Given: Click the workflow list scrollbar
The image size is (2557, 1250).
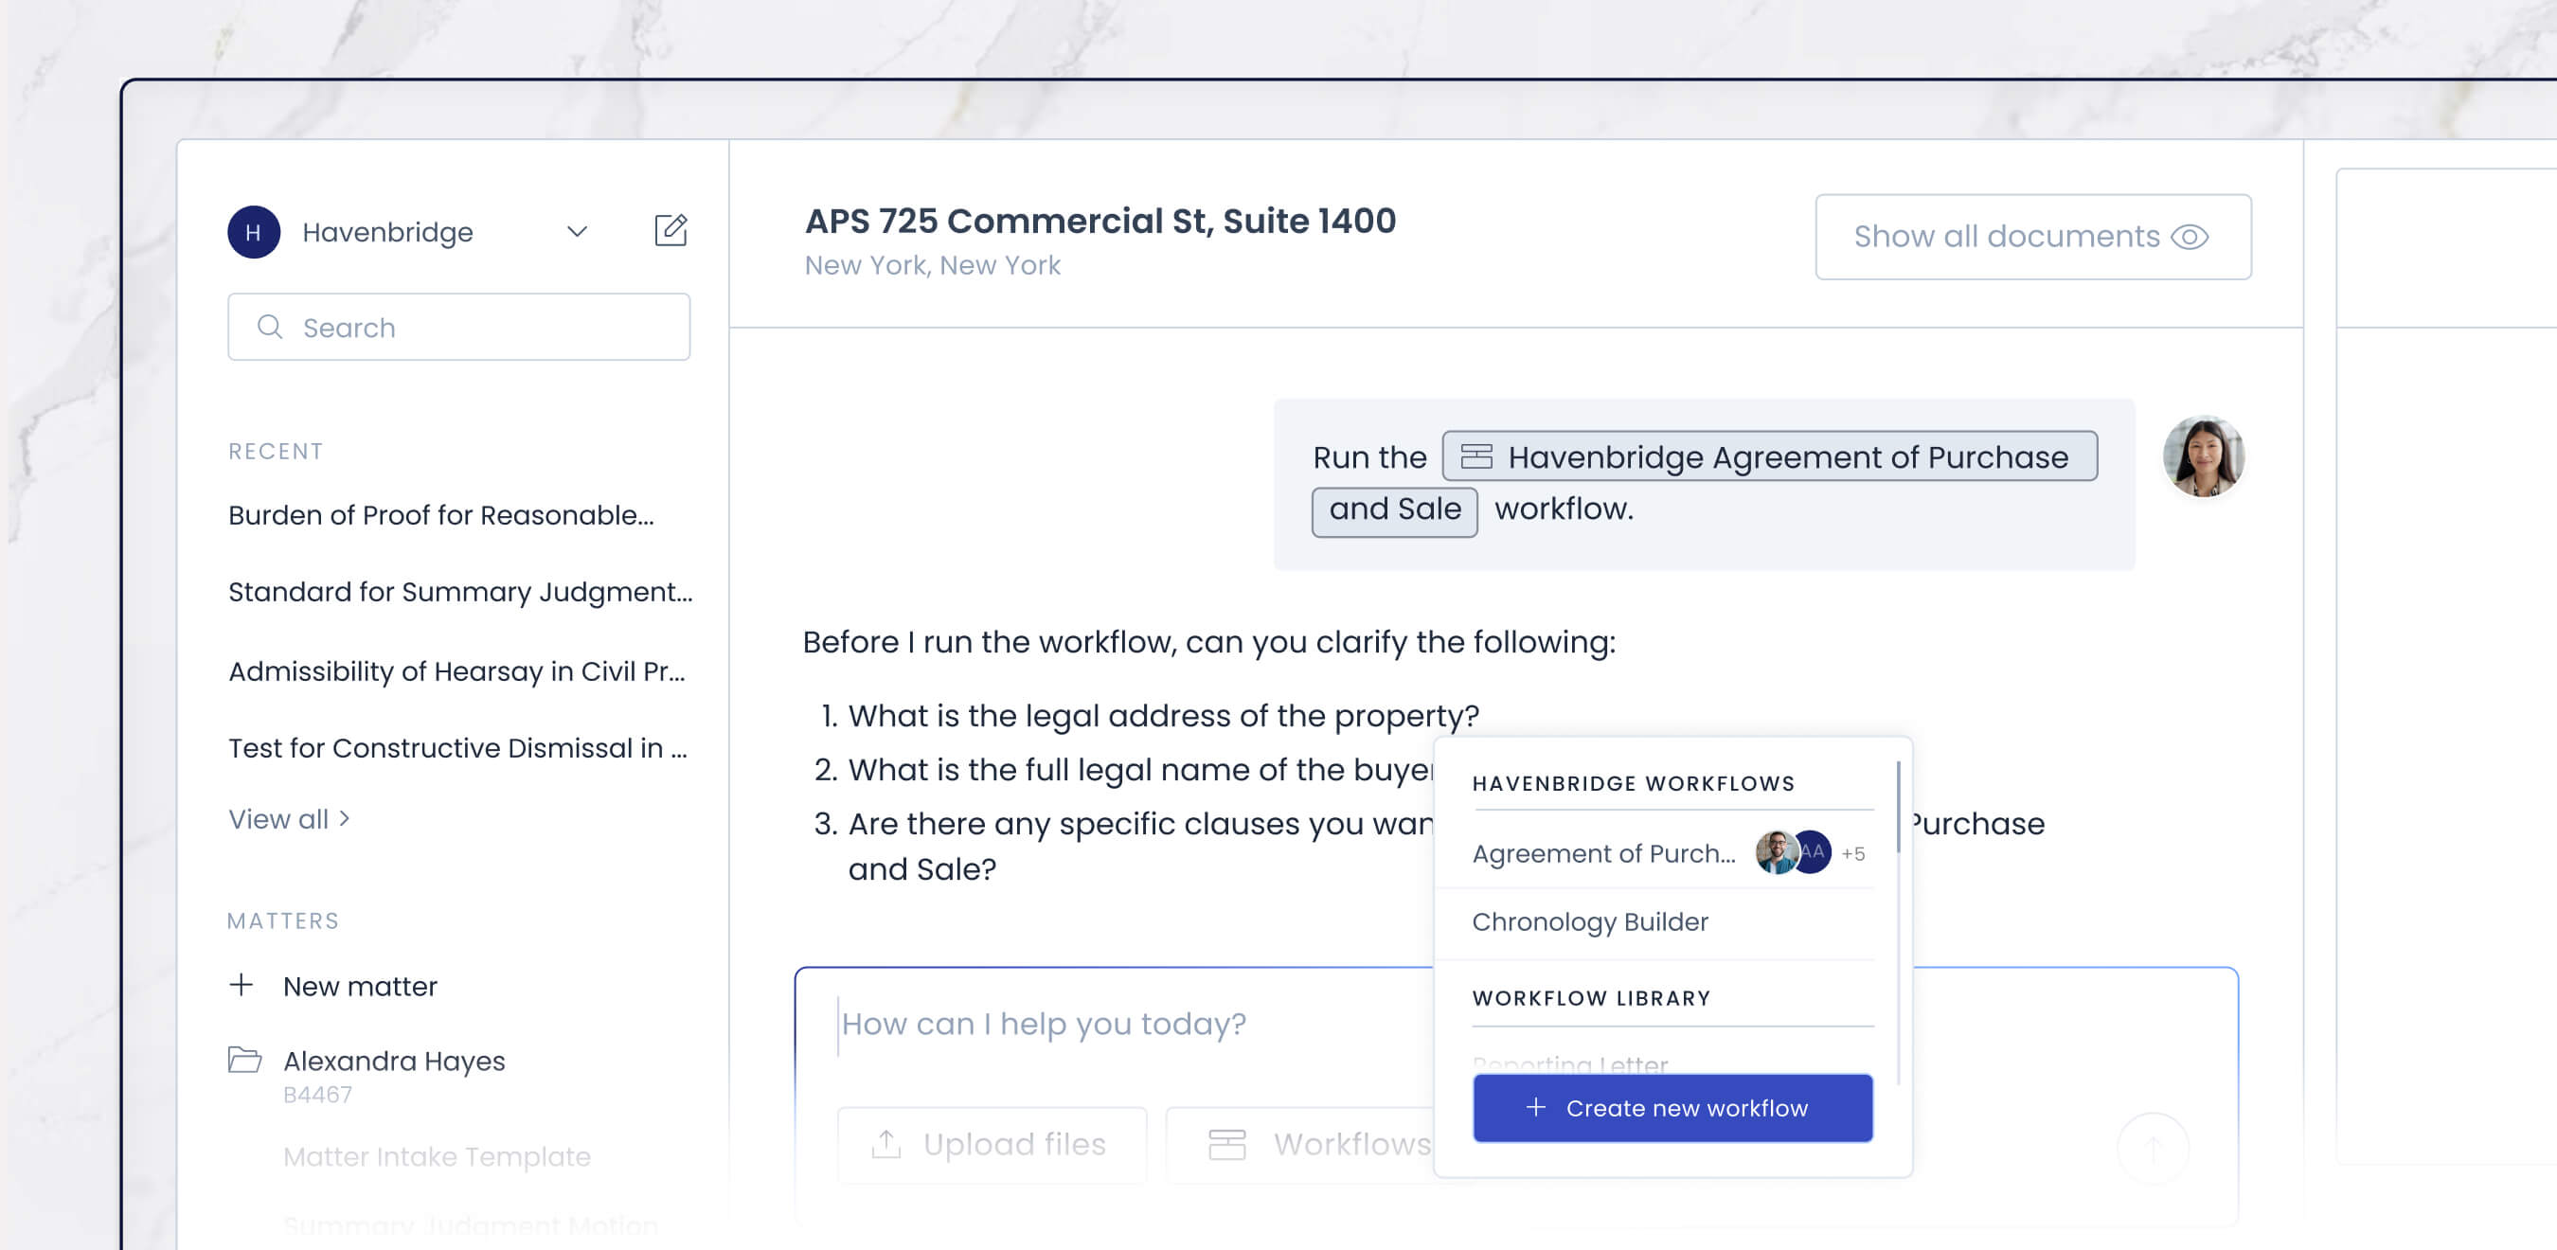Looking at the screenshot, I should [1897, 807].
